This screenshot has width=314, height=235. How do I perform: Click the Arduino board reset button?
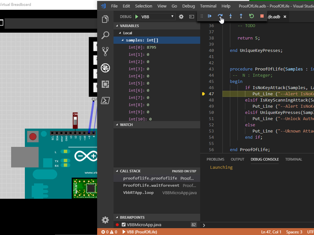pyautogui.click(x=33, y=136)
